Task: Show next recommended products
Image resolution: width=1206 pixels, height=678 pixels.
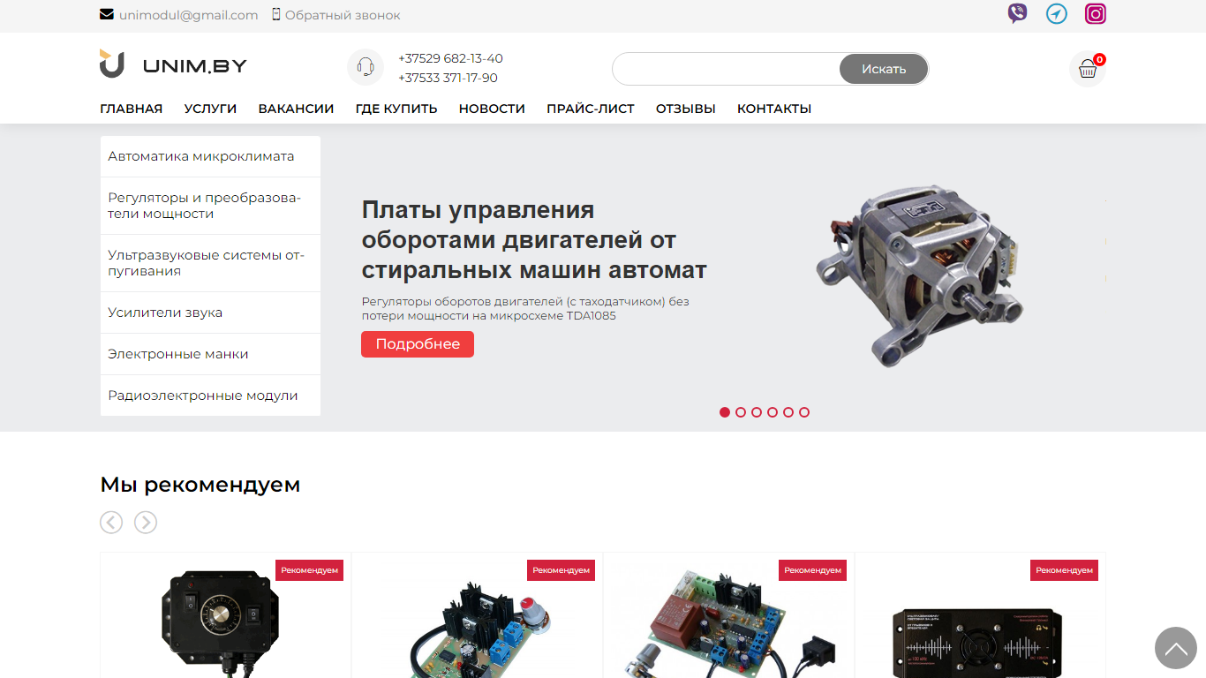Action: [x=146, y=523]
